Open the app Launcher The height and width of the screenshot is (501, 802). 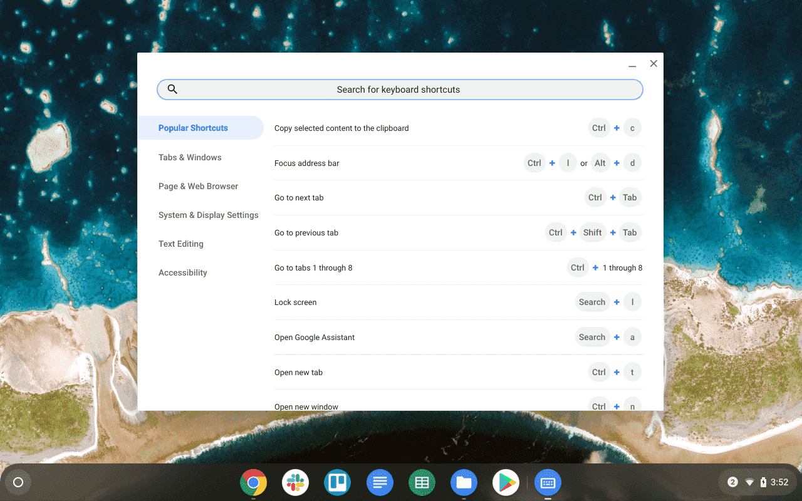18,482
